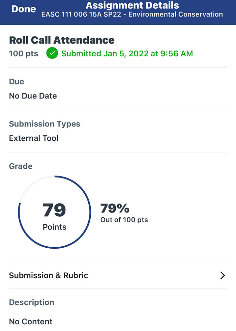Tap No Due Date text

(x=33, y=96)
